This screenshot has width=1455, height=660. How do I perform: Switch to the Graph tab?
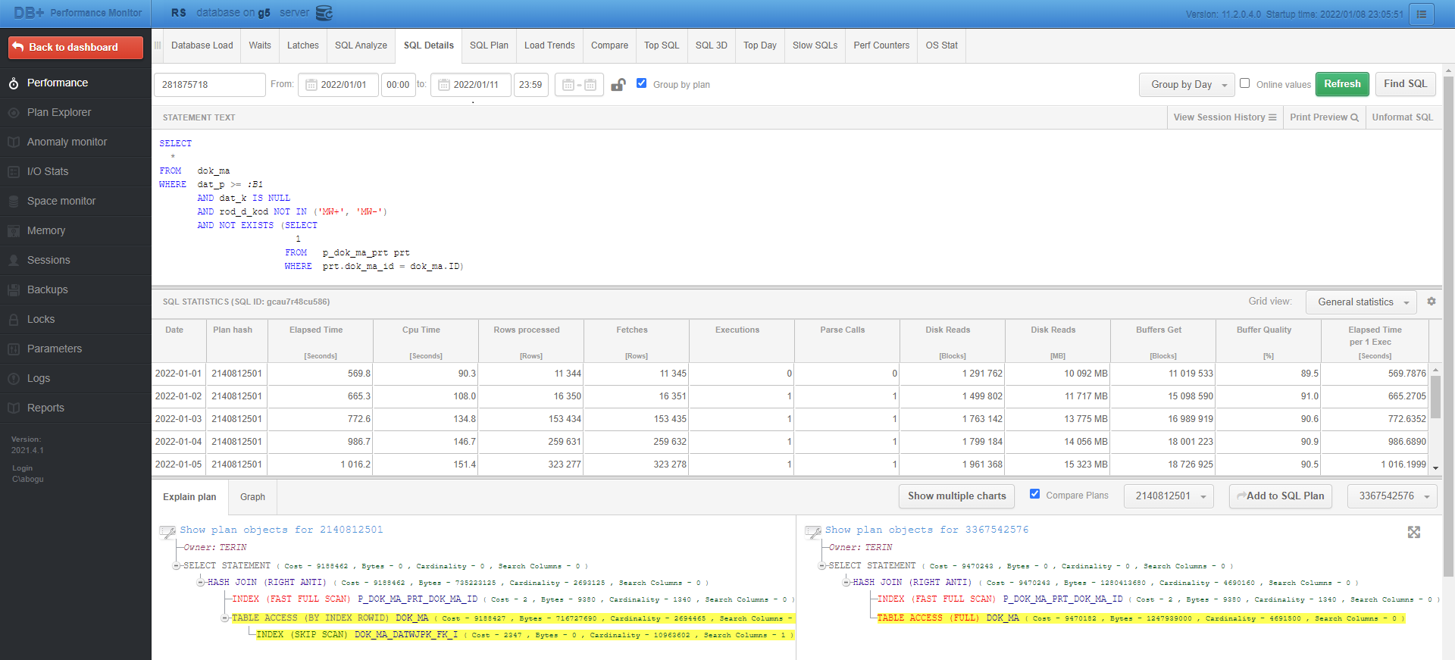(252, 497)
